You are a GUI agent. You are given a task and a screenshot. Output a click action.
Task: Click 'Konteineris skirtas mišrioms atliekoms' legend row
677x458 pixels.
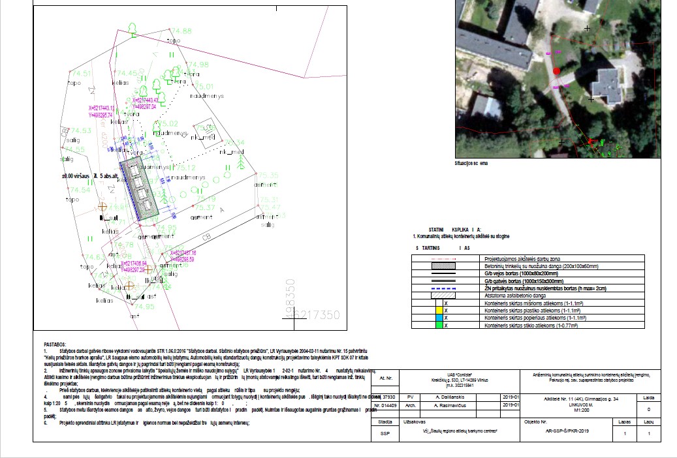click(x=528, y=303)
